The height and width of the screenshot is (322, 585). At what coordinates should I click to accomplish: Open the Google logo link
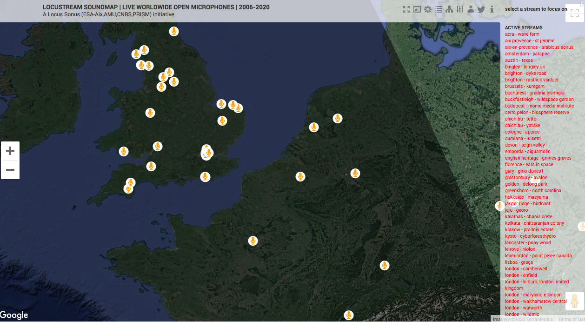coord(14,315)
